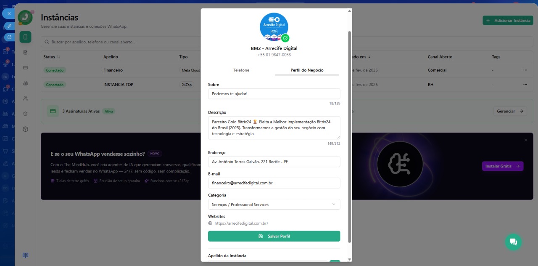Click the book documentation icon in sidebar
Screen dimensions: 538x266
click(25, 255)
